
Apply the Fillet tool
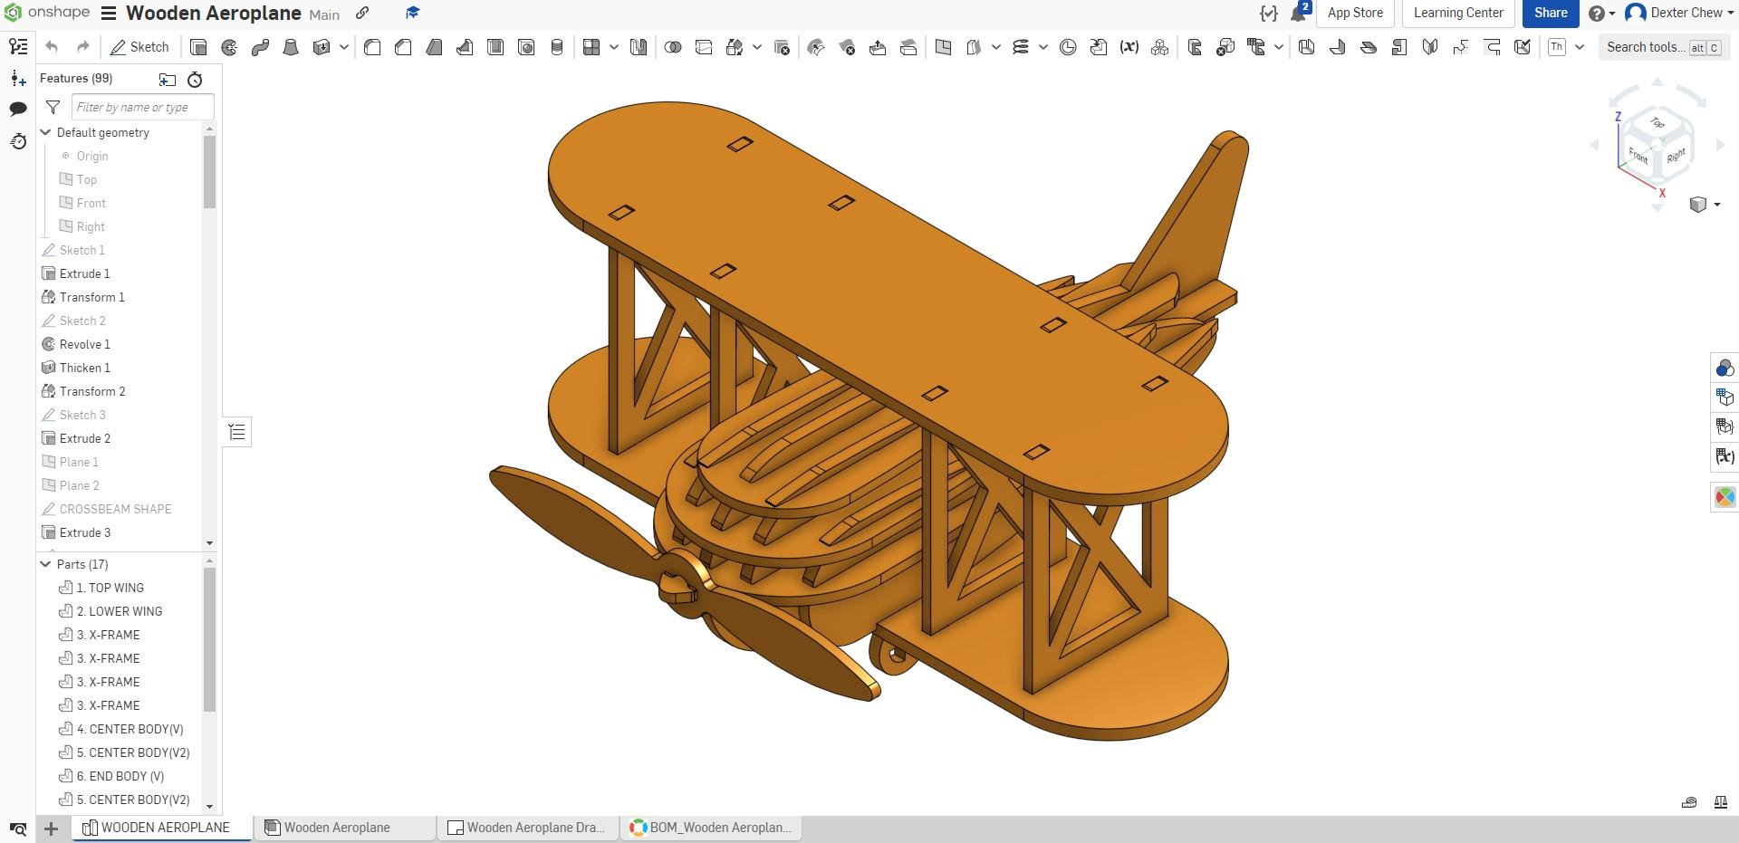click(x=371, y=47)
